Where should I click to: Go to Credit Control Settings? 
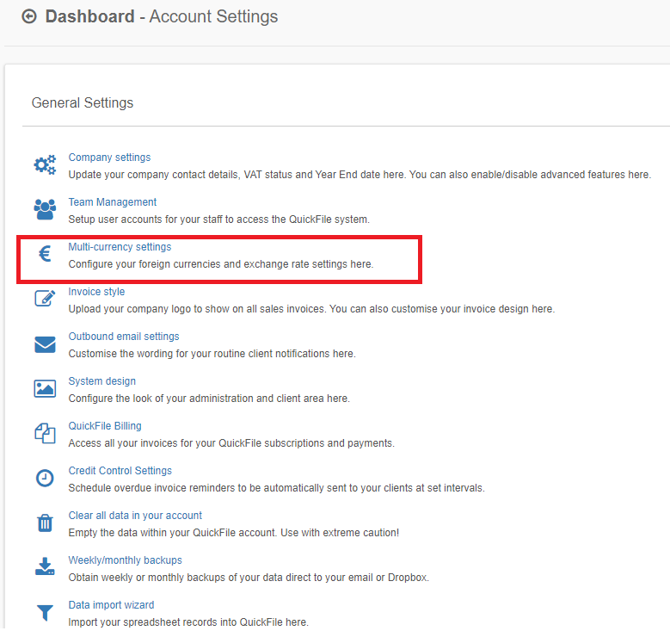(120, 471)
